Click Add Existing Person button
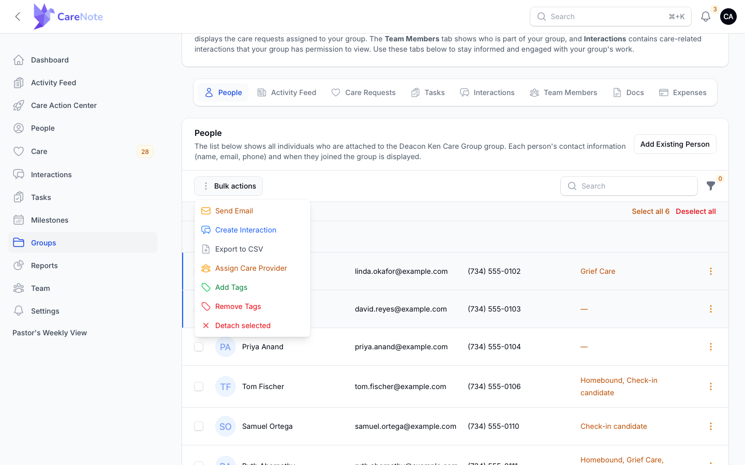 click(675, 144)
